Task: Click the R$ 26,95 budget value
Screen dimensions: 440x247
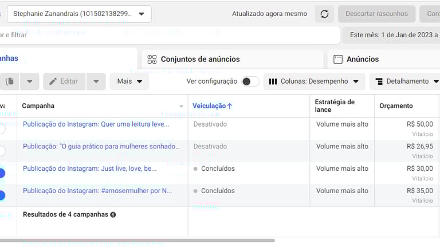Action: 420,147
